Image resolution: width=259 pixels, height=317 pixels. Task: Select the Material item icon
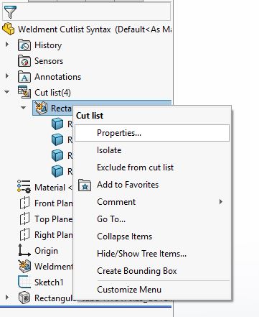(x=24, y=187)
